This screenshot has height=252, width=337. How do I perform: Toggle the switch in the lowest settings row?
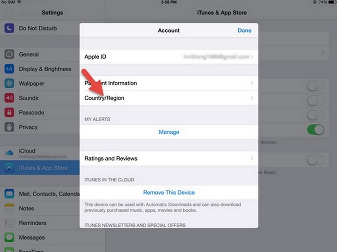click(315, 160)
